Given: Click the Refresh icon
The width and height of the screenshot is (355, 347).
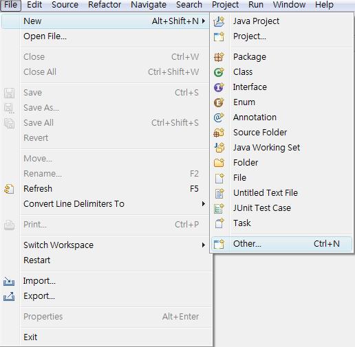Looking at the screenshot, I should (x=9, y=189).
